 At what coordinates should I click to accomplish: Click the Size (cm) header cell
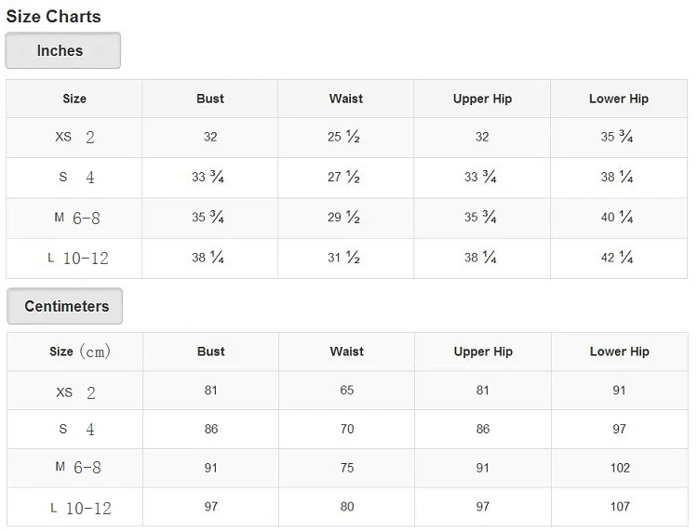[x=79, y=352]
